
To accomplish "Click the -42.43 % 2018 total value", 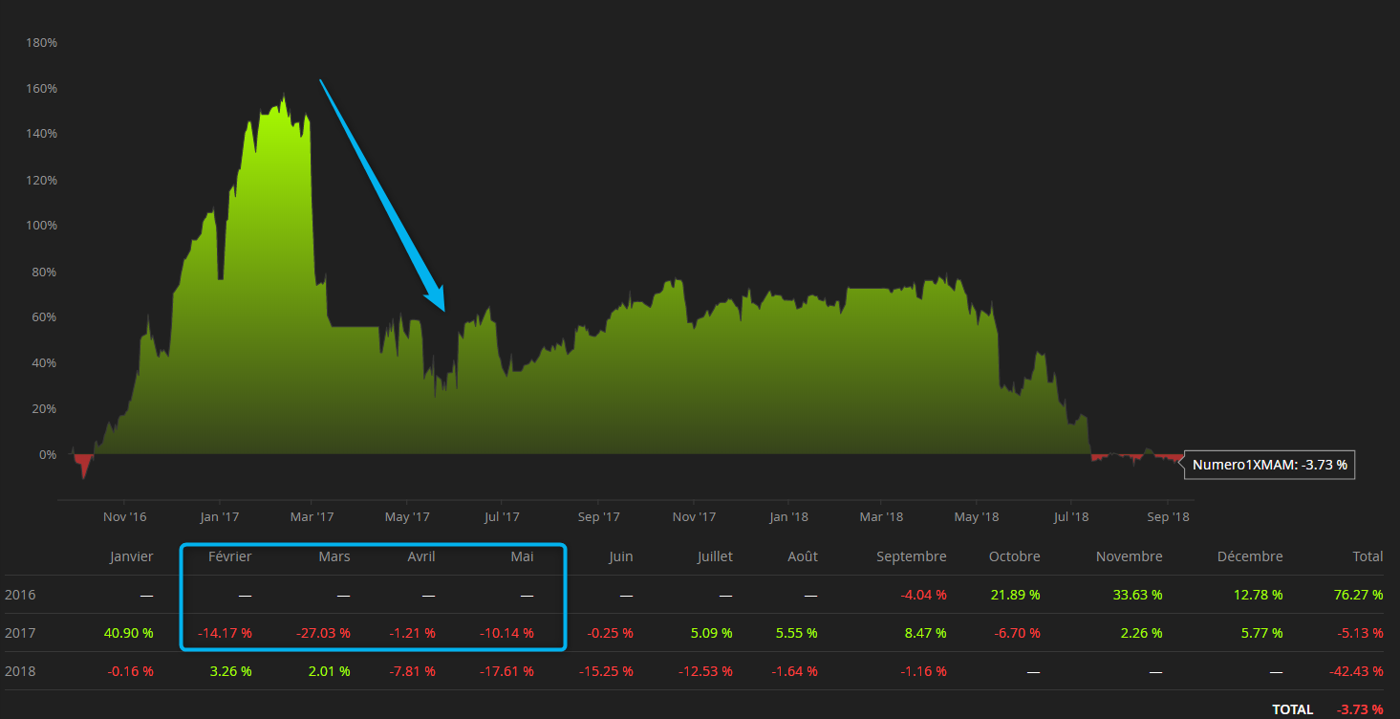I will point(1356,671).
